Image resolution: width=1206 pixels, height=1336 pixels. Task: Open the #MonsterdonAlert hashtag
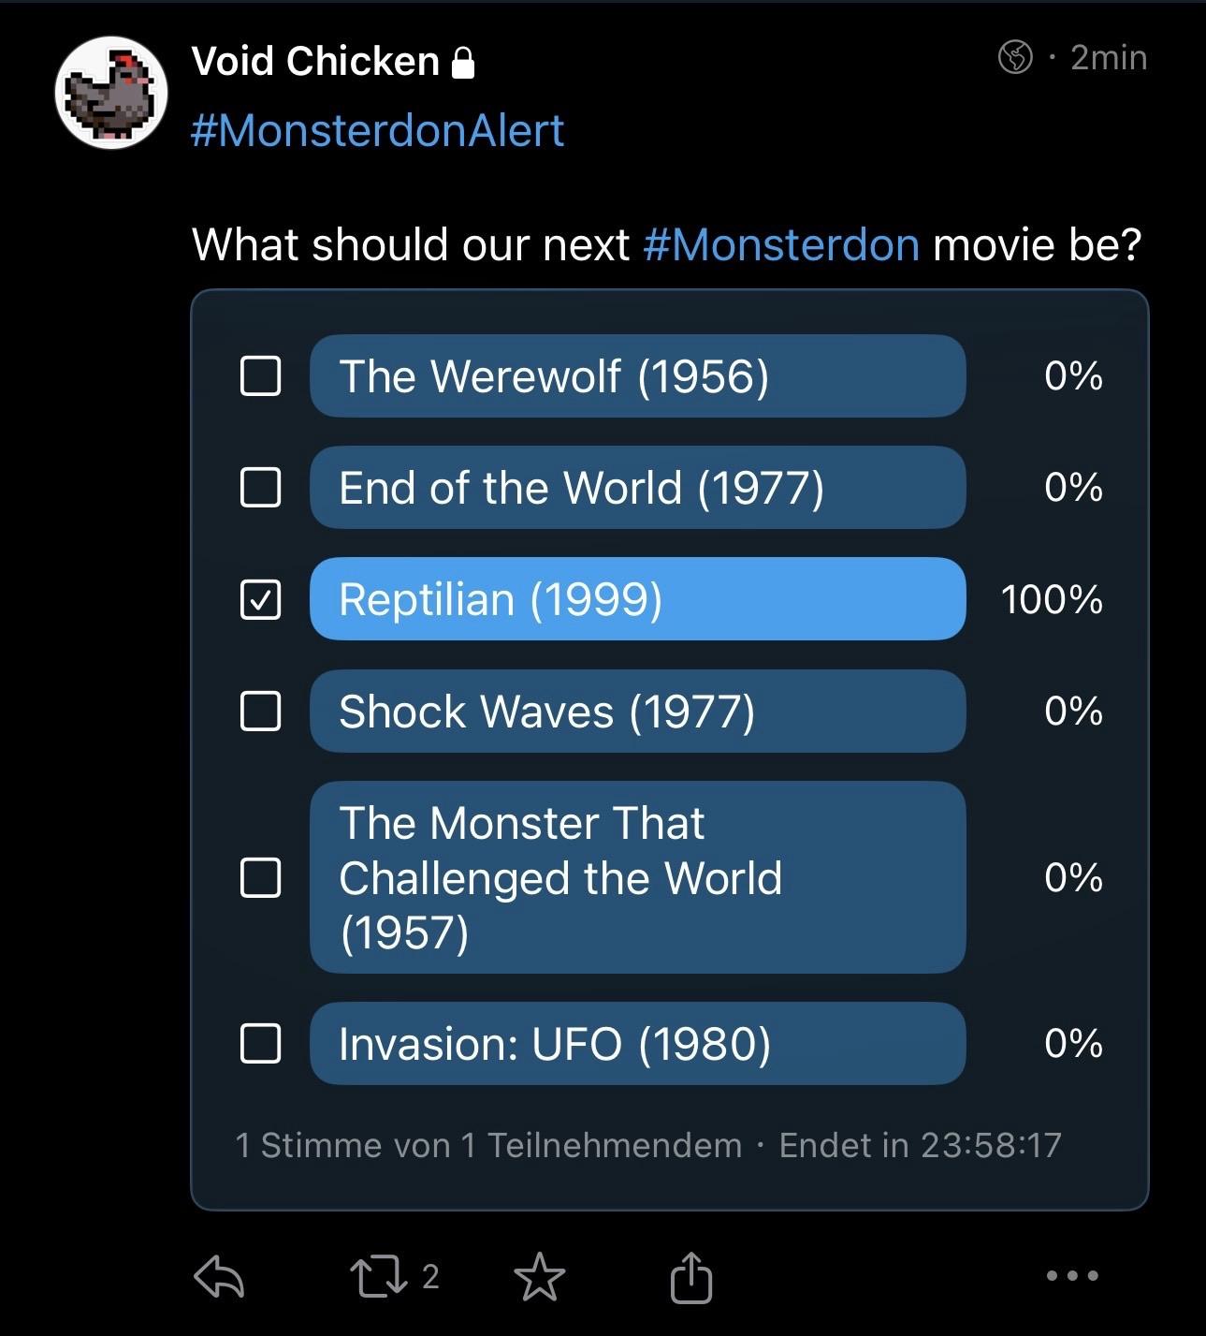(378, 130)
